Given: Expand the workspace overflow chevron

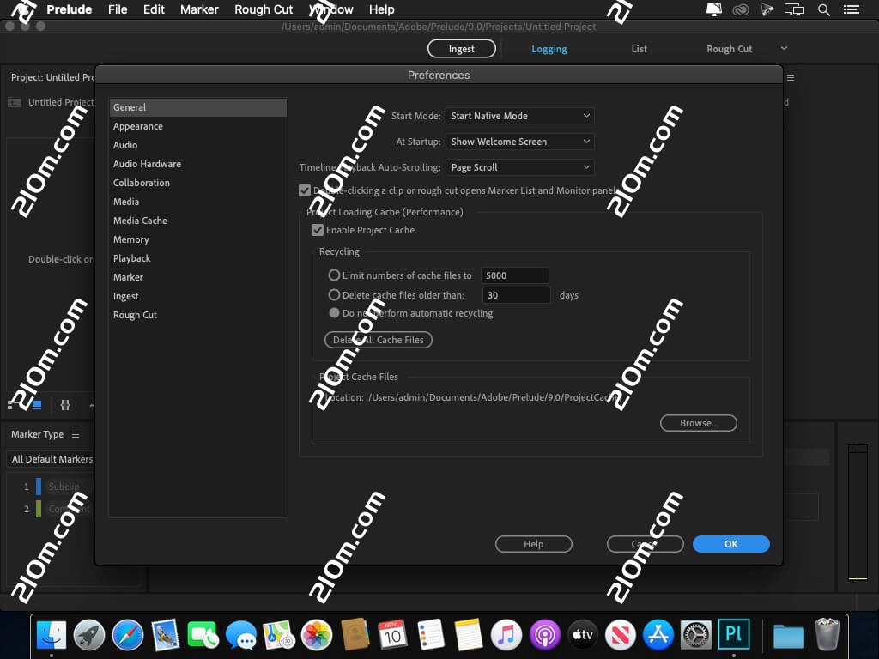Looking at the screenshot, I should pos(784,48).
